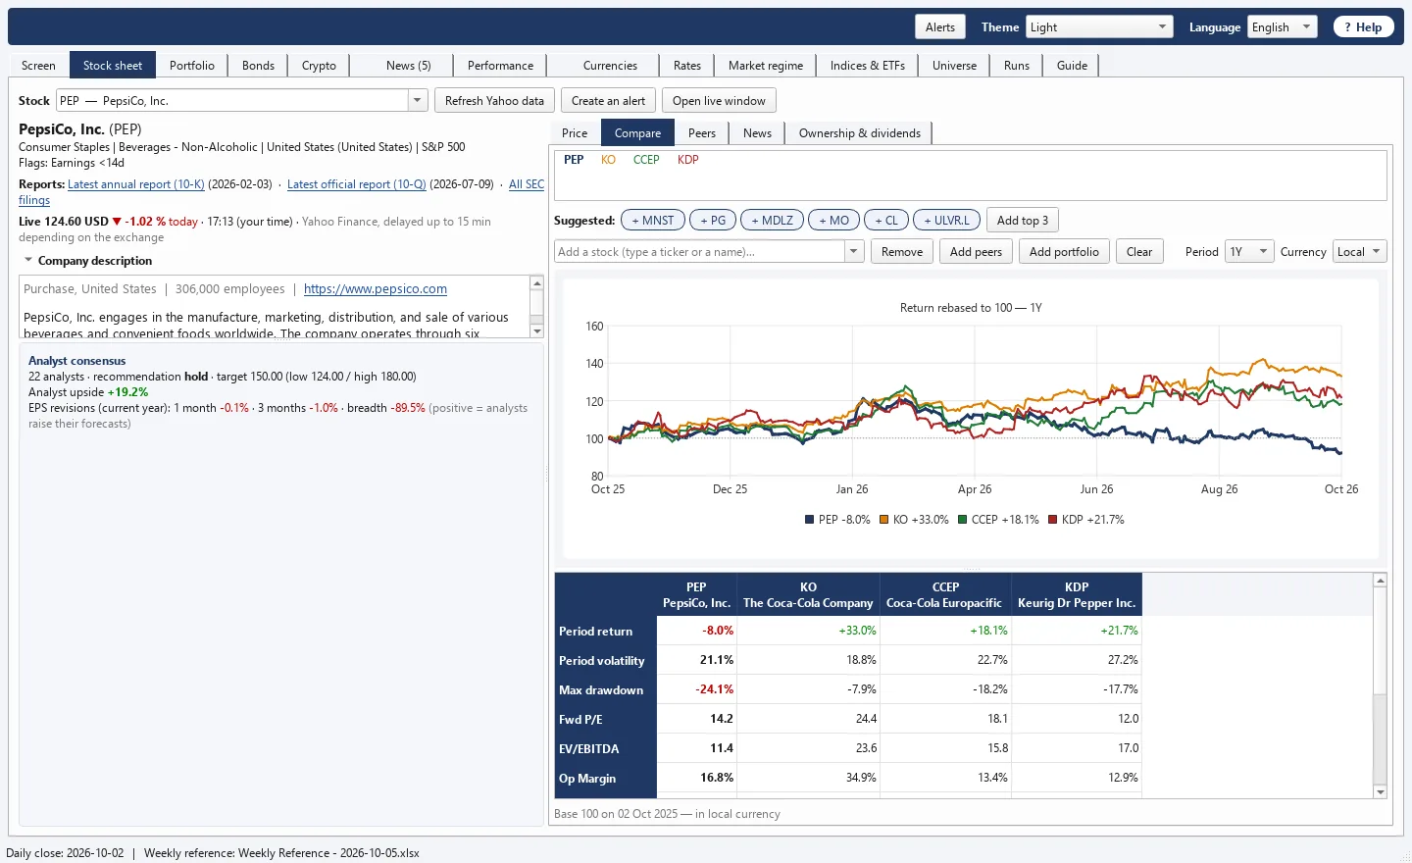Click the Add peers button
The image size is (1412, 863).
point(976,252)
